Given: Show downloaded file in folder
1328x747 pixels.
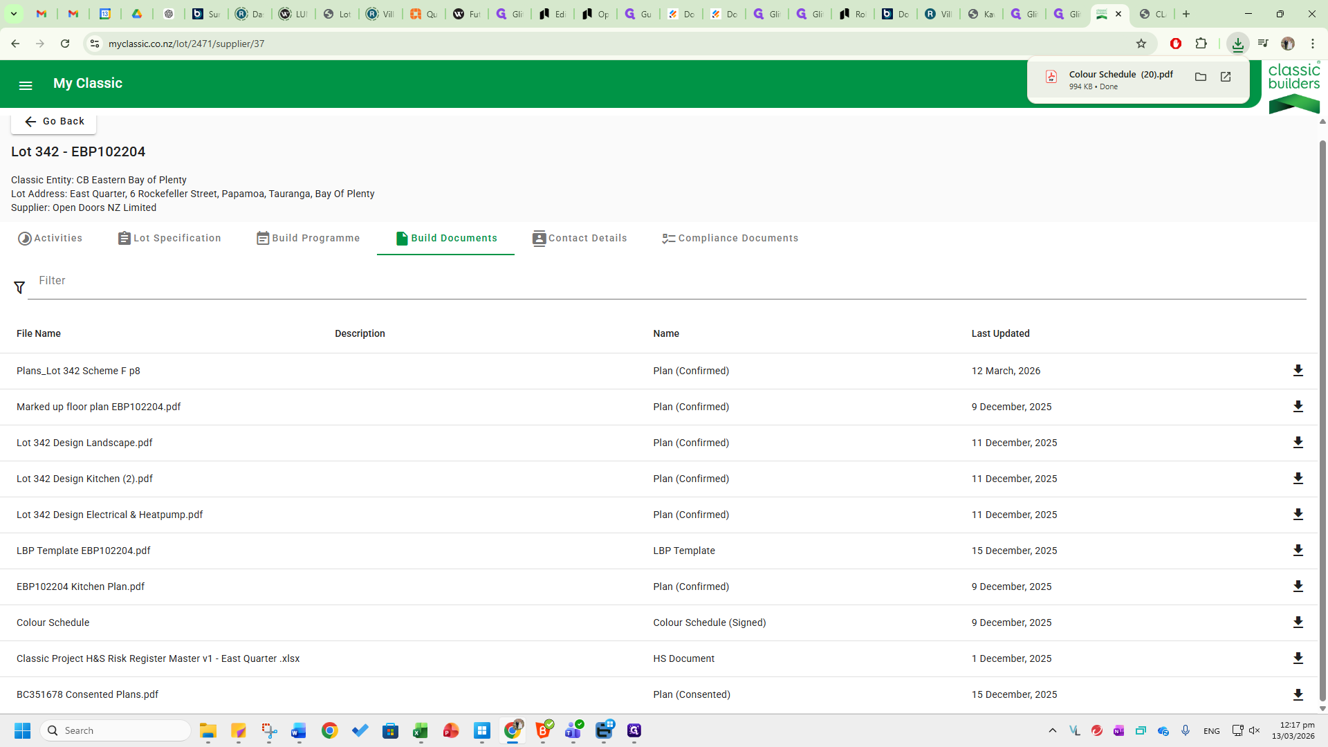Looking at the screenshot, I should (x=1201, y=77).
